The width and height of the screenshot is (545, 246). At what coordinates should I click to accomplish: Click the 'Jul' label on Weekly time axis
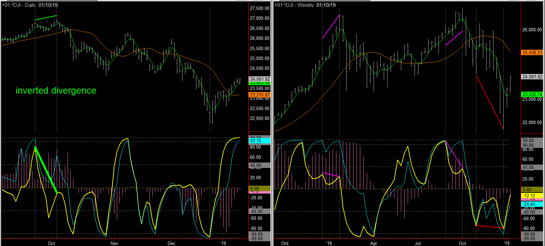tap(418, 243)
